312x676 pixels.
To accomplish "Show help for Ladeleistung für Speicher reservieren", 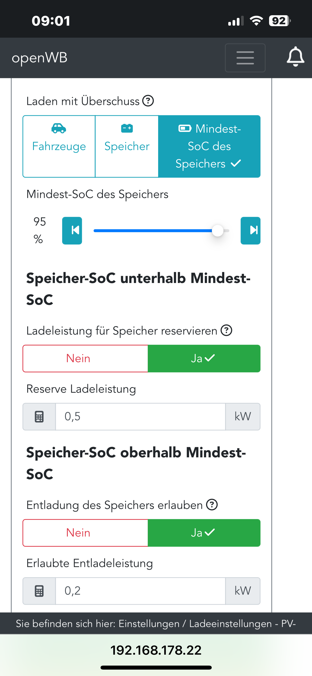I will [226, 330].
